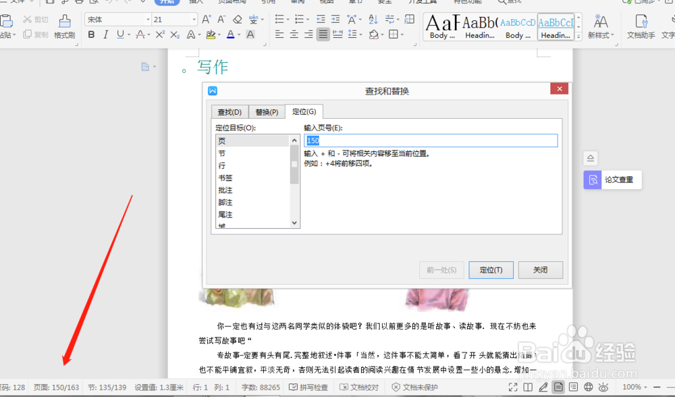This screenshot has height=397, width=675.
Task: Open the zoom 100% dropdown
Action: (x=634, y=387)
